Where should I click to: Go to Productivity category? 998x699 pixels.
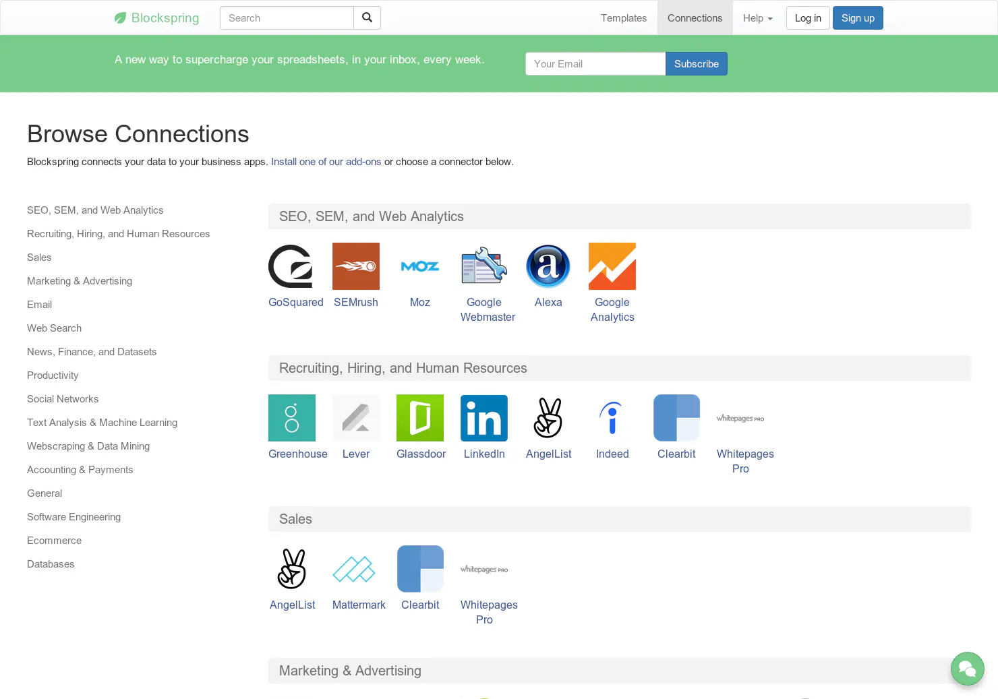click(x=53, y=375)
